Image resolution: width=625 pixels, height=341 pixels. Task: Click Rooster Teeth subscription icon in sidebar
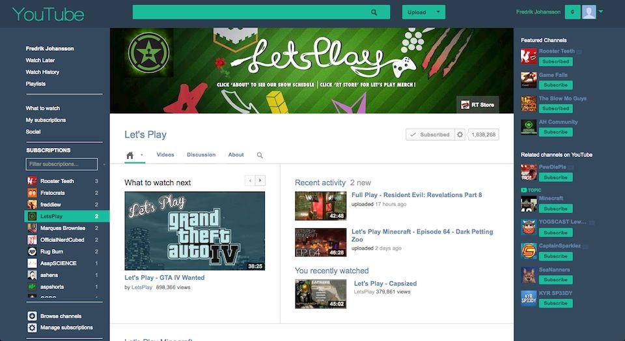pos(33,181)
